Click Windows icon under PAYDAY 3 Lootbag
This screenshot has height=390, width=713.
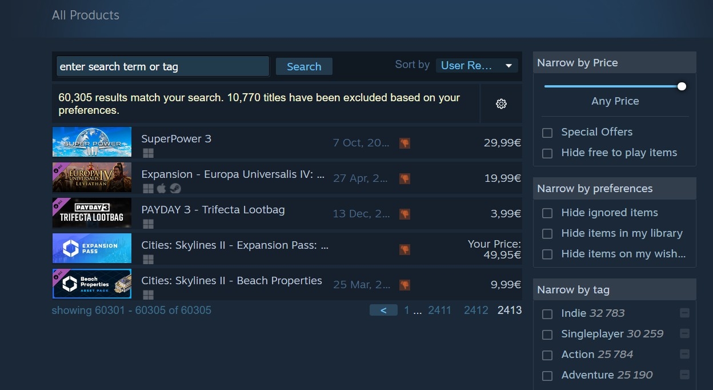(148, 224)
